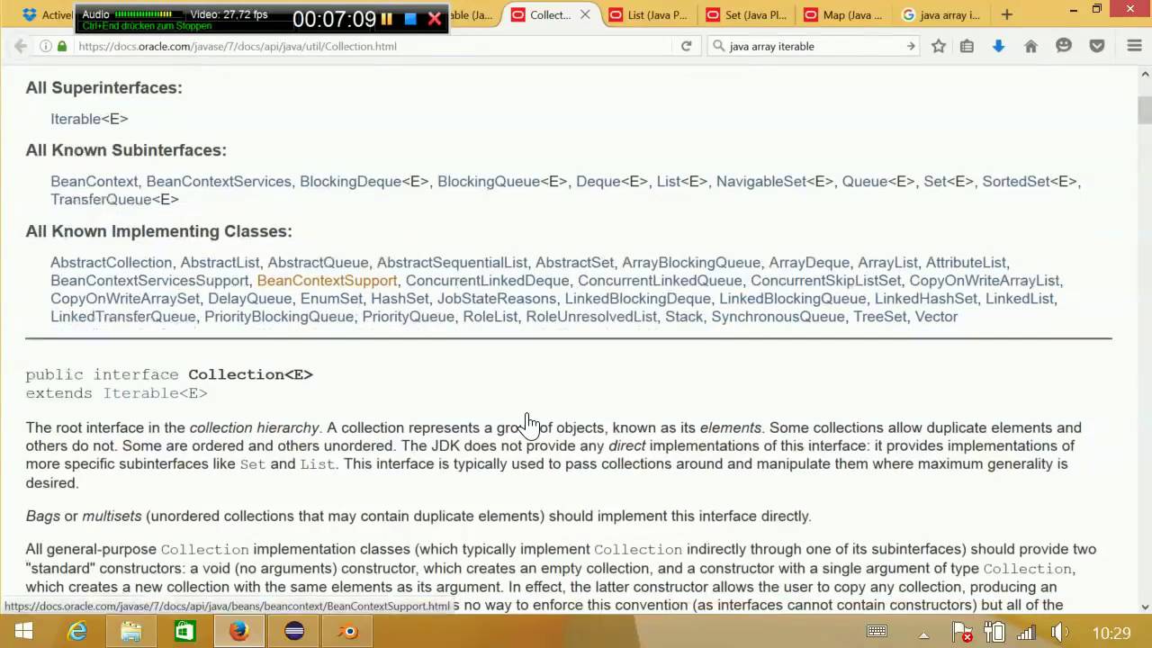Image resolution: width=1152 pixels, height=648 pixels.
Task: Open the LinkedList class link
Action: pos(1021,299)
